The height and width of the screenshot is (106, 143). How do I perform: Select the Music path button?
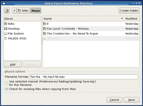[36, 11]
